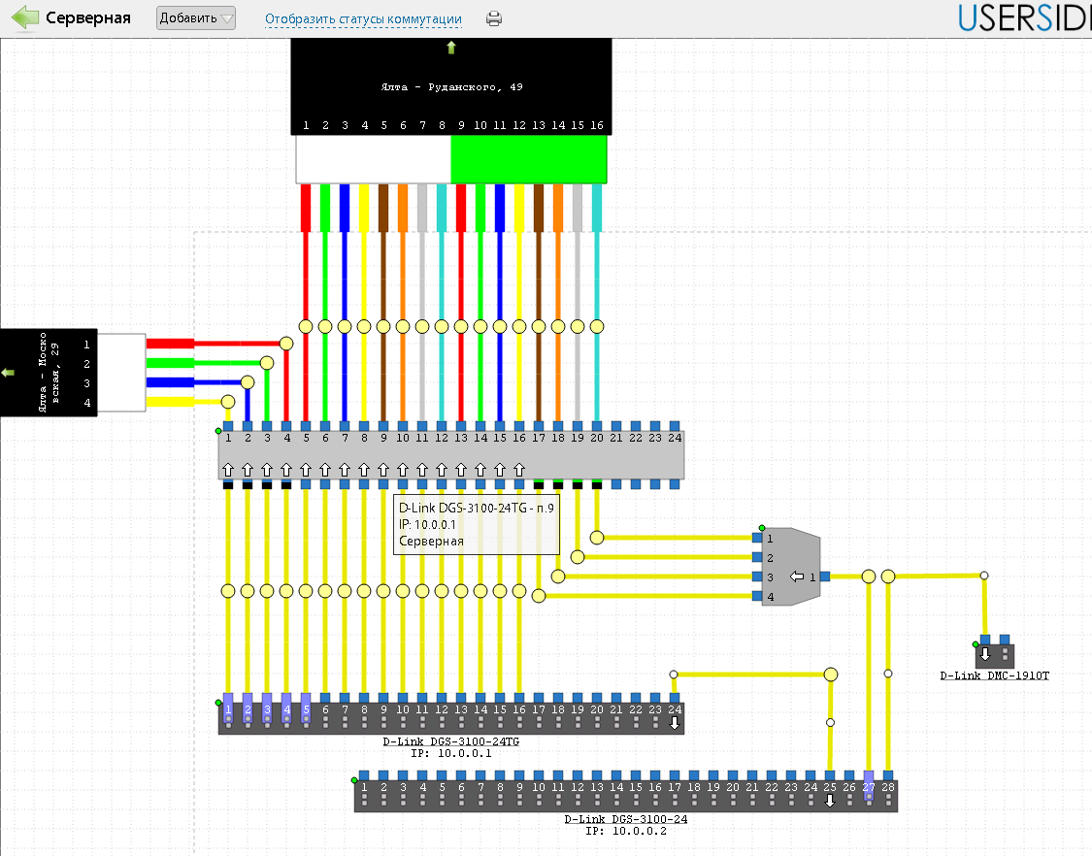Click the green block of the Руданского cable
Image resolution: width=1092 pixels, height=856 pixels.
tap(528, 159)
